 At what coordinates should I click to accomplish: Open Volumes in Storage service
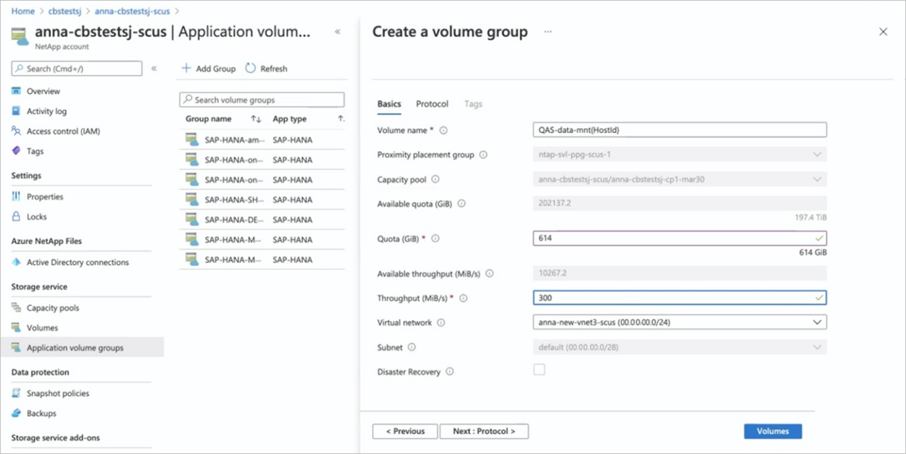coord(42,328)
